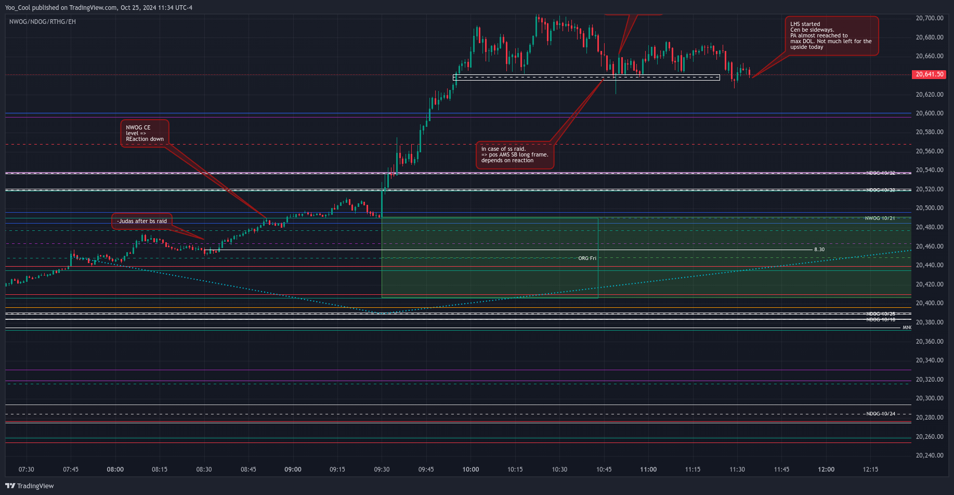
Task: Click 20,580.00 on the price axis
Action: (x=930, y=132)
